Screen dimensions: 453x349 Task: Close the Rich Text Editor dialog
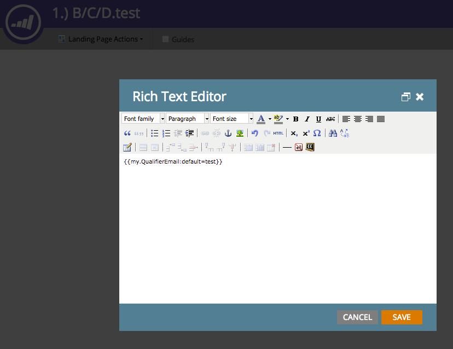pos(420,96)
